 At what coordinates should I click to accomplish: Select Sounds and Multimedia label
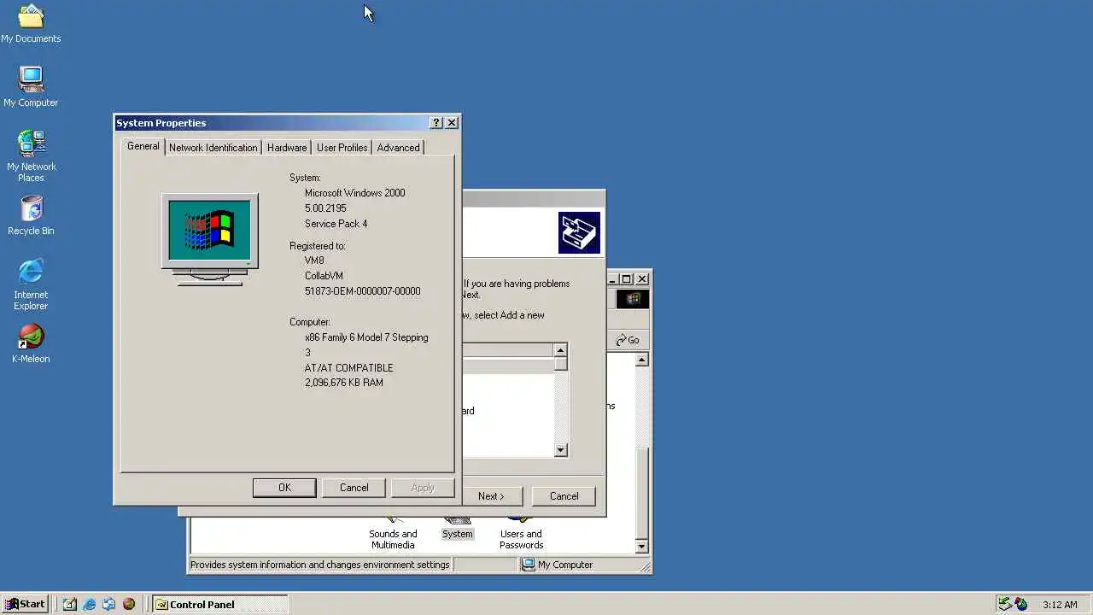pyautogui.click(x=393, y=540)
